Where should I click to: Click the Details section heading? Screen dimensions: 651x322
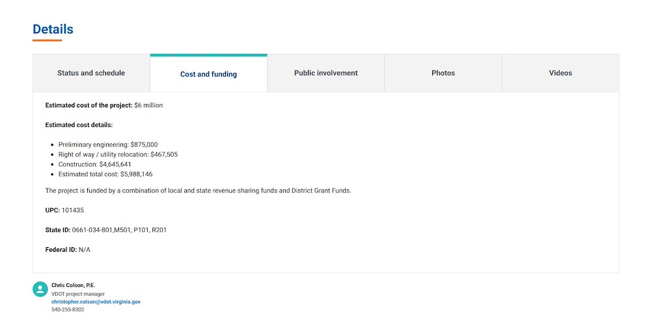click(x=53, y=29)
